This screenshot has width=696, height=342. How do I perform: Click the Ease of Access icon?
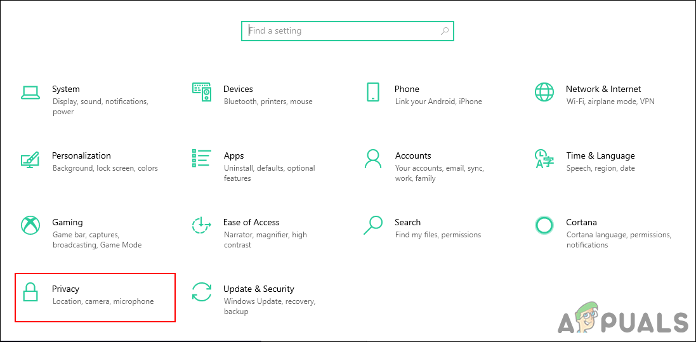[x=202, y=225]
